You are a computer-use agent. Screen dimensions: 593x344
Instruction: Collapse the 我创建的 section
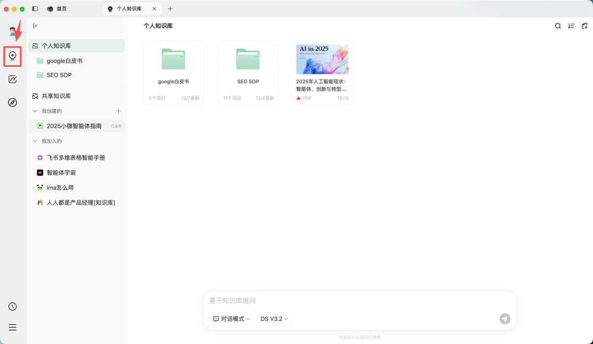[35, 111]
